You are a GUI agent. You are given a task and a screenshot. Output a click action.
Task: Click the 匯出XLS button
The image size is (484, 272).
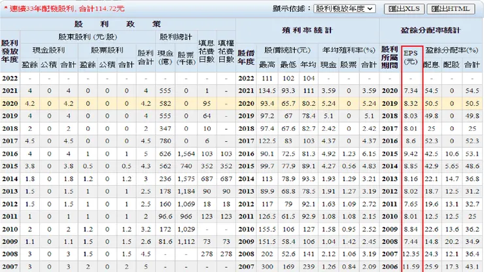[404, 8]
